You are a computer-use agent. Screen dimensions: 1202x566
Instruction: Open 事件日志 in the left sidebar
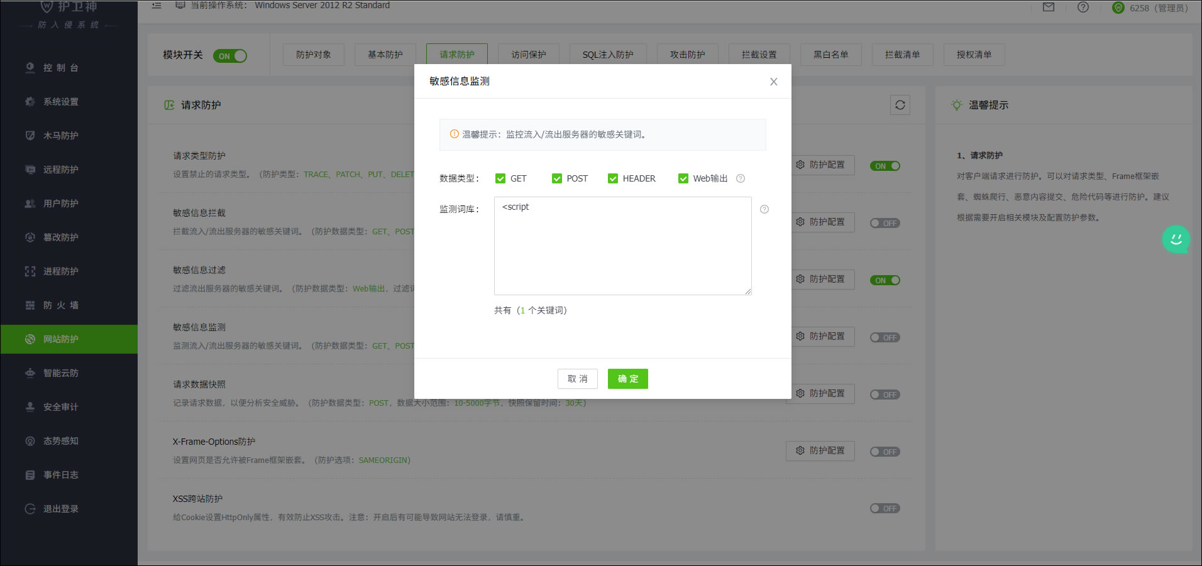coord(60,474)
